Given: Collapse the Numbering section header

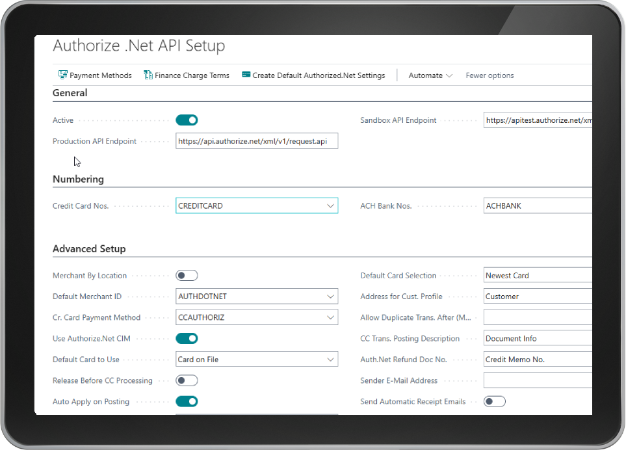Looking at the screenshot, I should tap(78, 179).
